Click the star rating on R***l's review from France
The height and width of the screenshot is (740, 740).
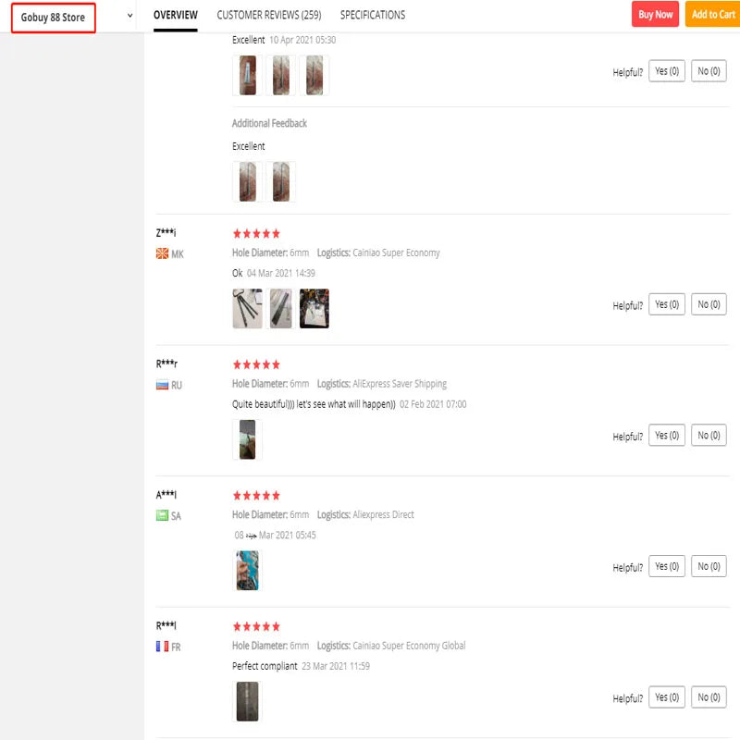pyautogui.click(x=256, y=627)
